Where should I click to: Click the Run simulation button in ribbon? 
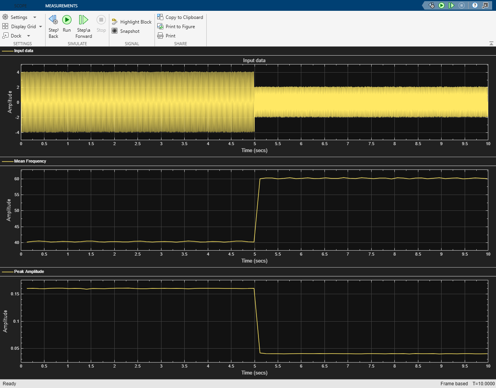(x=67, y=20)
